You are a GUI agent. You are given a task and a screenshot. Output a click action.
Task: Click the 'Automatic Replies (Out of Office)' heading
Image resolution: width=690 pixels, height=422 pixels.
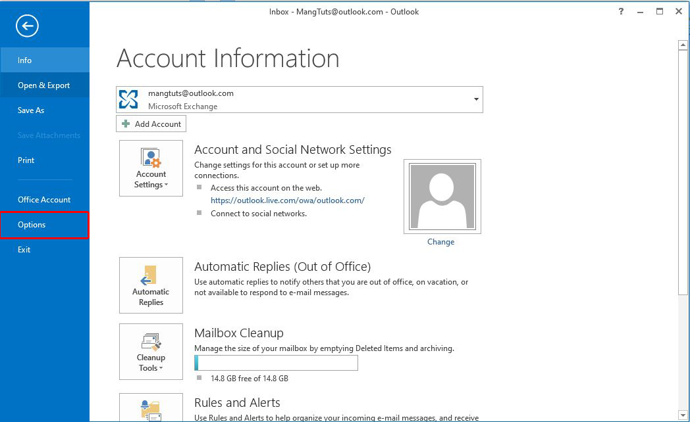tap(282, 267)
